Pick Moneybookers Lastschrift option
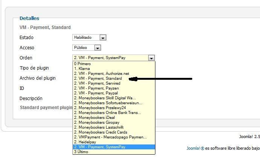Image resolution: width=260 pixels, height=158 pixels. coord(114,127)
